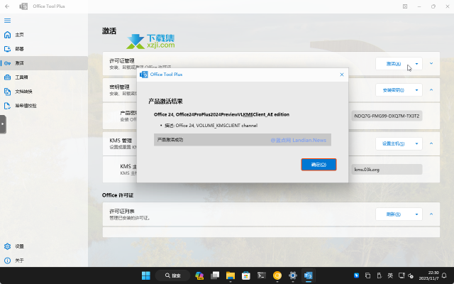The width and height of the screenshot is (454, 284).
Task: Switch the 英 input method indicator
Action: tap(390, 275)
